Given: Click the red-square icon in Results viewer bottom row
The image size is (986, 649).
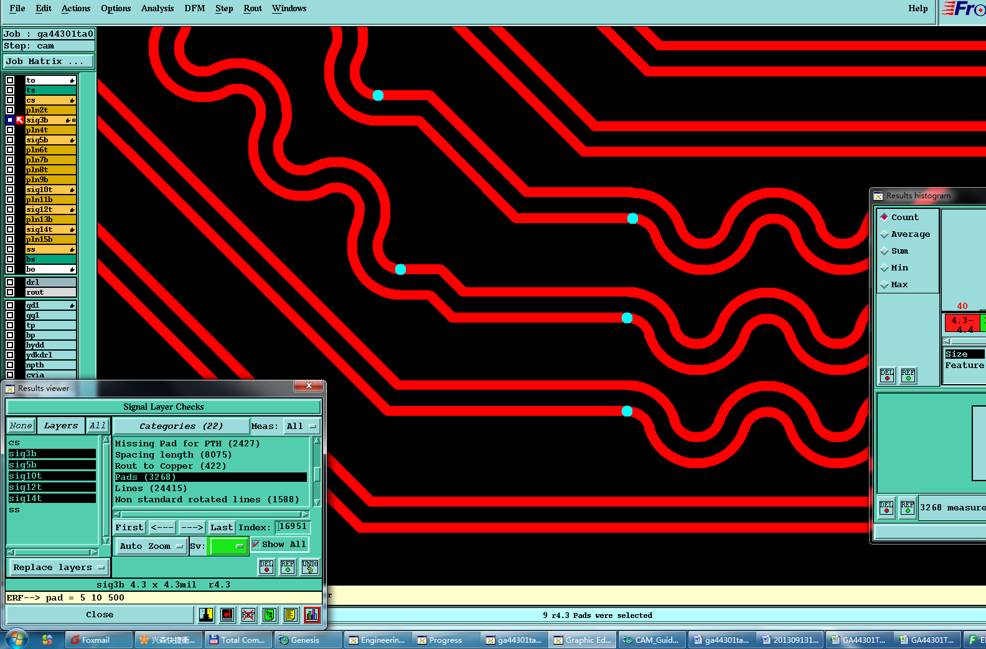Looking at the screenshot, I should pos(227,615).
